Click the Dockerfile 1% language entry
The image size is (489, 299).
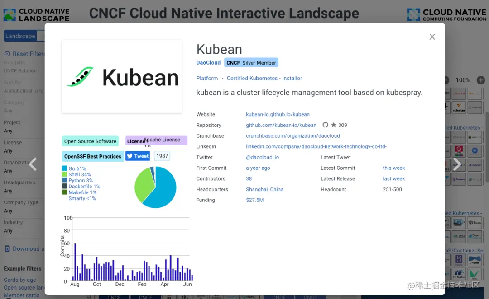(84, 187)
